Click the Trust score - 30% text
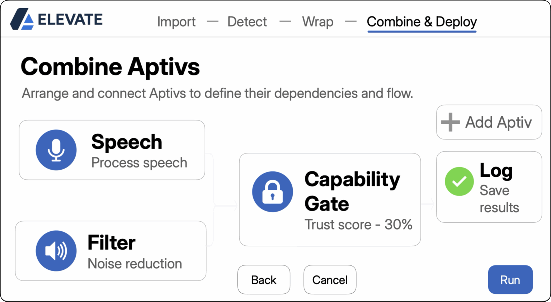 coord(358,225)
